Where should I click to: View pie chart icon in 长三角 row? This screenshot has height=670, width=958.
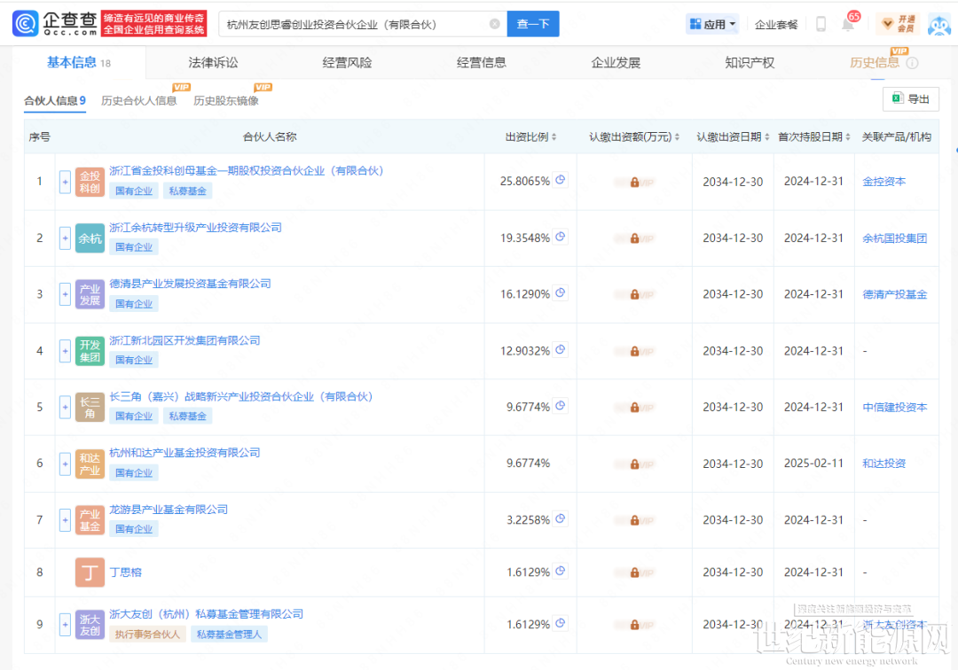pyautogui.click(x=561, y=406)
